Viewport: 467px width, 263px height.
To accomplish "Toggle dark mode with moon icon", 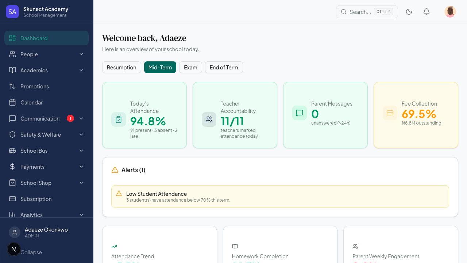I will tap(409, 12).
